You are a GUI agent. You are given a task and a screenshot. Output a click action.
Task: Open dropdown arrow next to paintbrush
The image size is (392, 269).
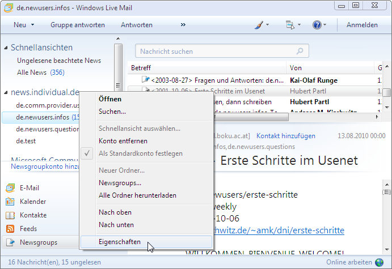(x=268, y=25)
